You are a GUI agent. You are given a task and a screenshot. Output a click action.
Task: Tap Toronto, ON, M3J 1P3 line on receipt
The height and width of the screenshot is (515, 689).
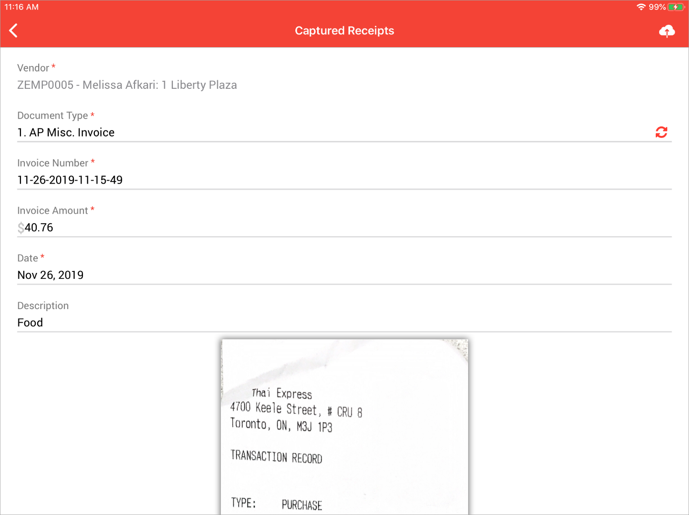pos(281,425)
